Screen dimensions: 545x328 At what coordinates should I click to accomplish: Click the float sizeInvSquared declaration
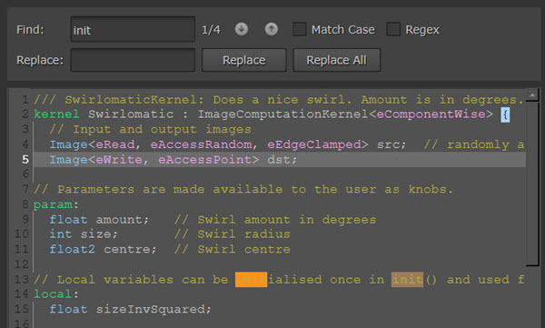(130, 309)
